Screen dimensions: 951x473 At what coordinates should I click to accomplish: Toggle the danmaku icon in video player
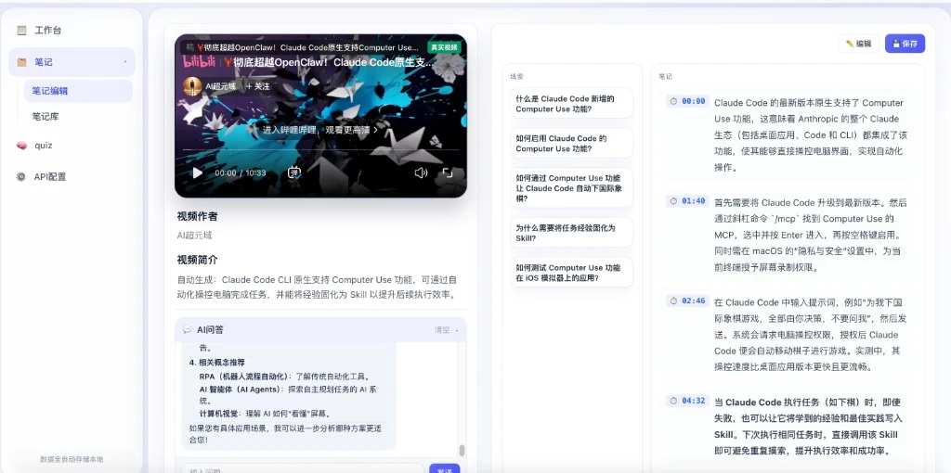pos(294,173)
